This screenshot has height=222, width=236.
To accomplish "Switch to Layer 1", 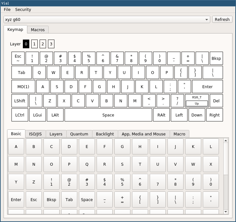I will [x=34, y=44].
